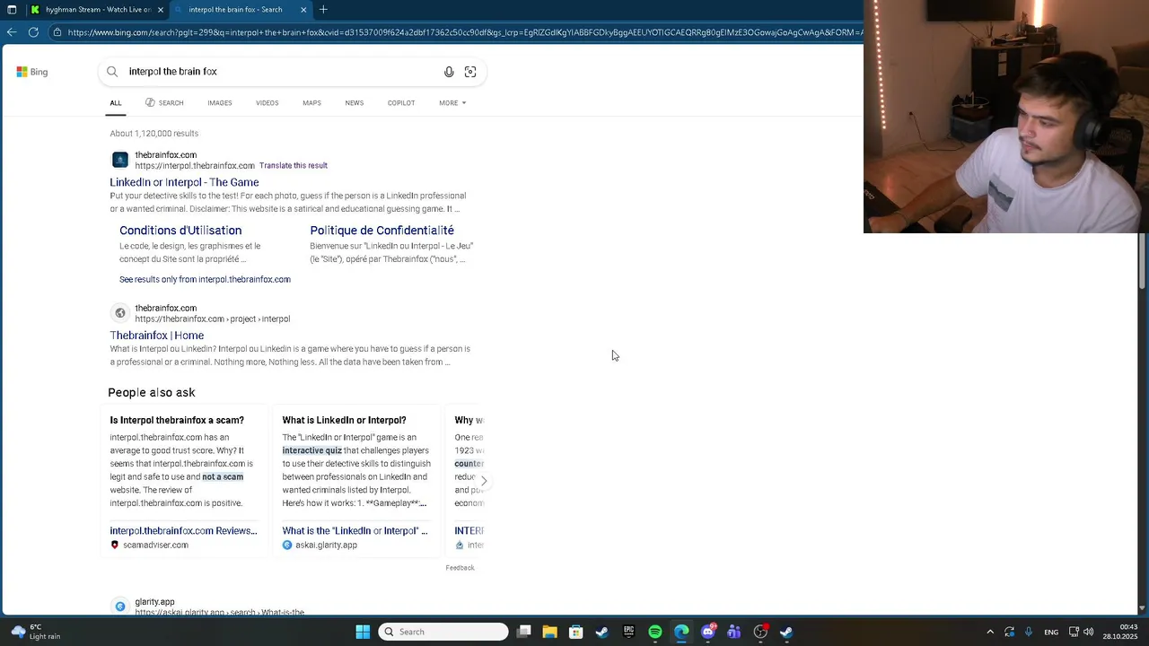This screenshot has width=1149, height=646.
Task: Reload the page with refresh icon
Action: (33, 32)
